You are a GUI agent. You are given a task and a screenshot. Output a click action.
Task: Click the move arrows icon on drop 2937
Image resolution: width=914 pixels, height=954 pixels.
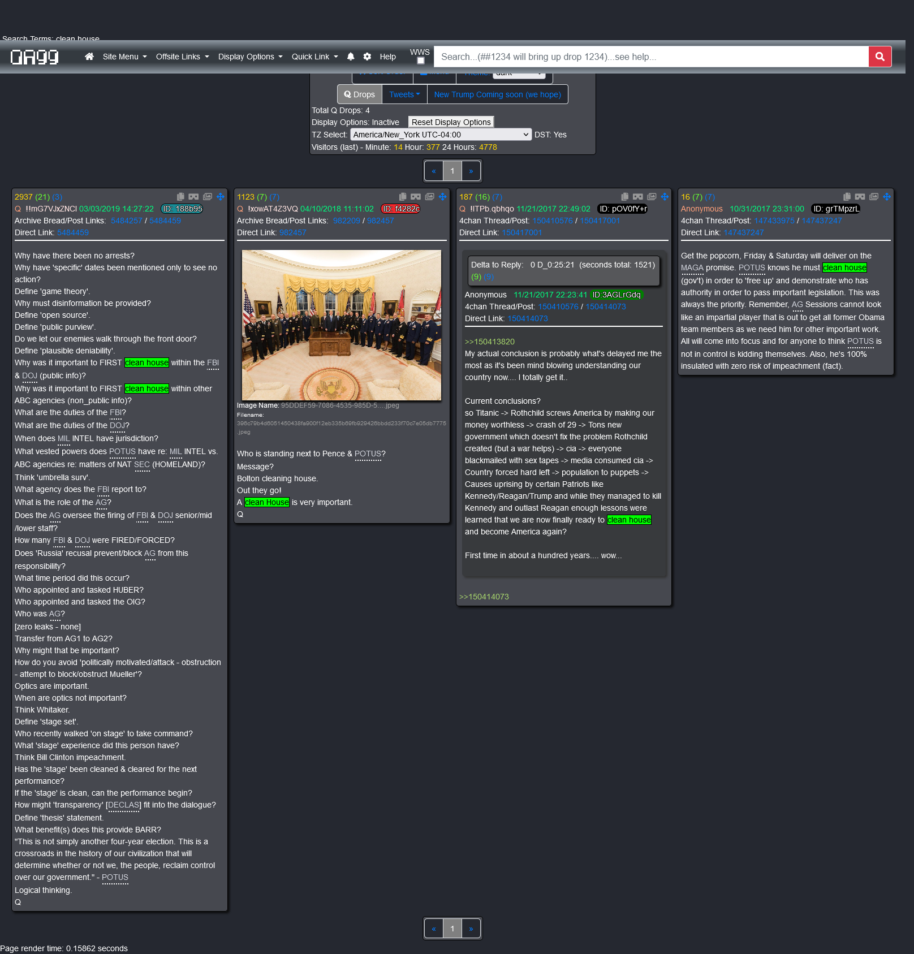pyautogui.click(x=221, y=197)
